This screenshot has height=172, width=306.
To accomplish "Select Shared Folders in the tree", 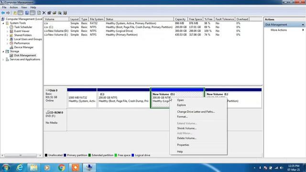I will (x=23, y=35).
